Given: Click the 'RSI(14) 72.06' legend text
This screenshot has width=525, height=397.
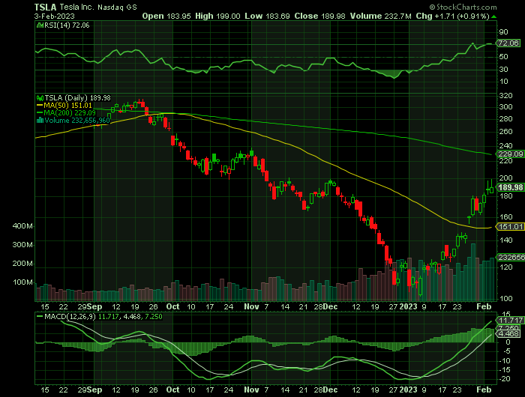Looking at the screenshot, I should pyautogui.click(x=67, y=25).
